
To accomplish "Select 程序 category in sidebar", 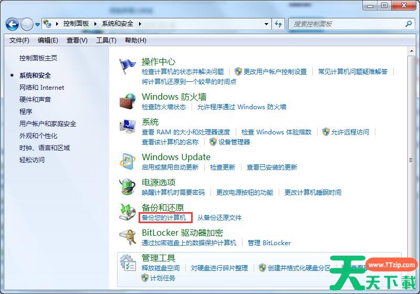I will click(x=26, y=112).
